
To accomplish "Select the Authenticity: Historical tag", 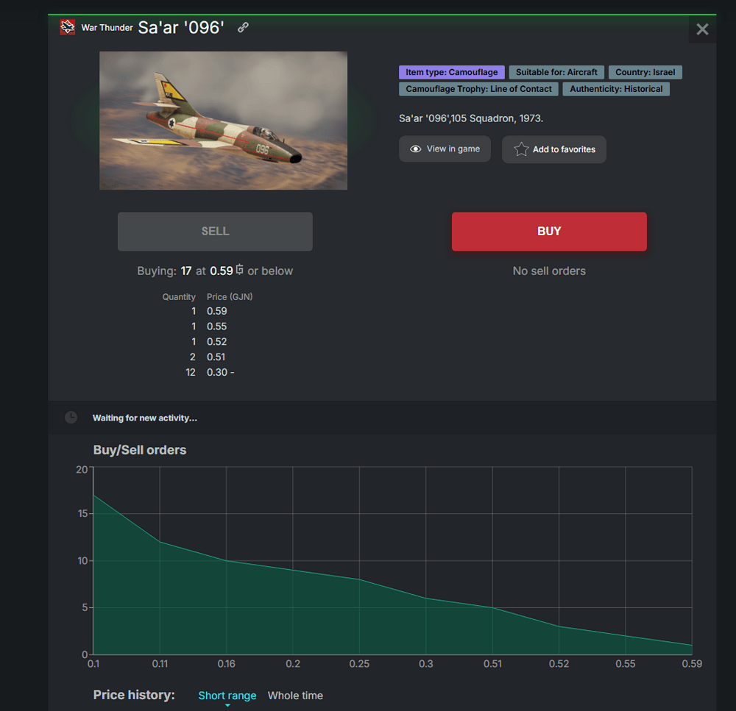I will (616, 89).
